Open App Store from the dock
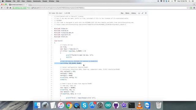The image size is (196, 110). pos(92,105)
